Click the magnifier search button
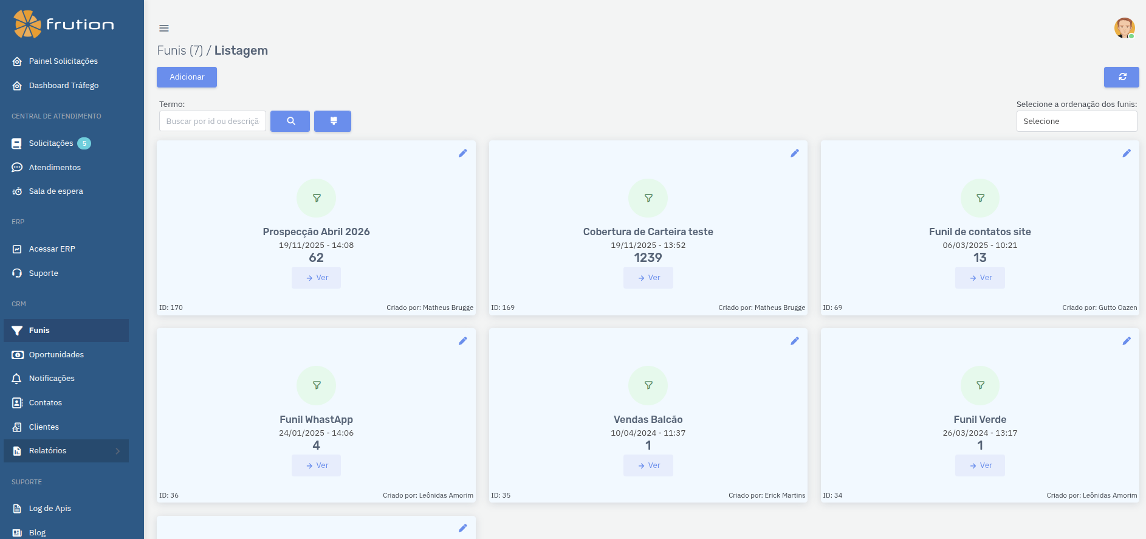The height and width of the screenshot is (539, 1146). pos(290,121)
